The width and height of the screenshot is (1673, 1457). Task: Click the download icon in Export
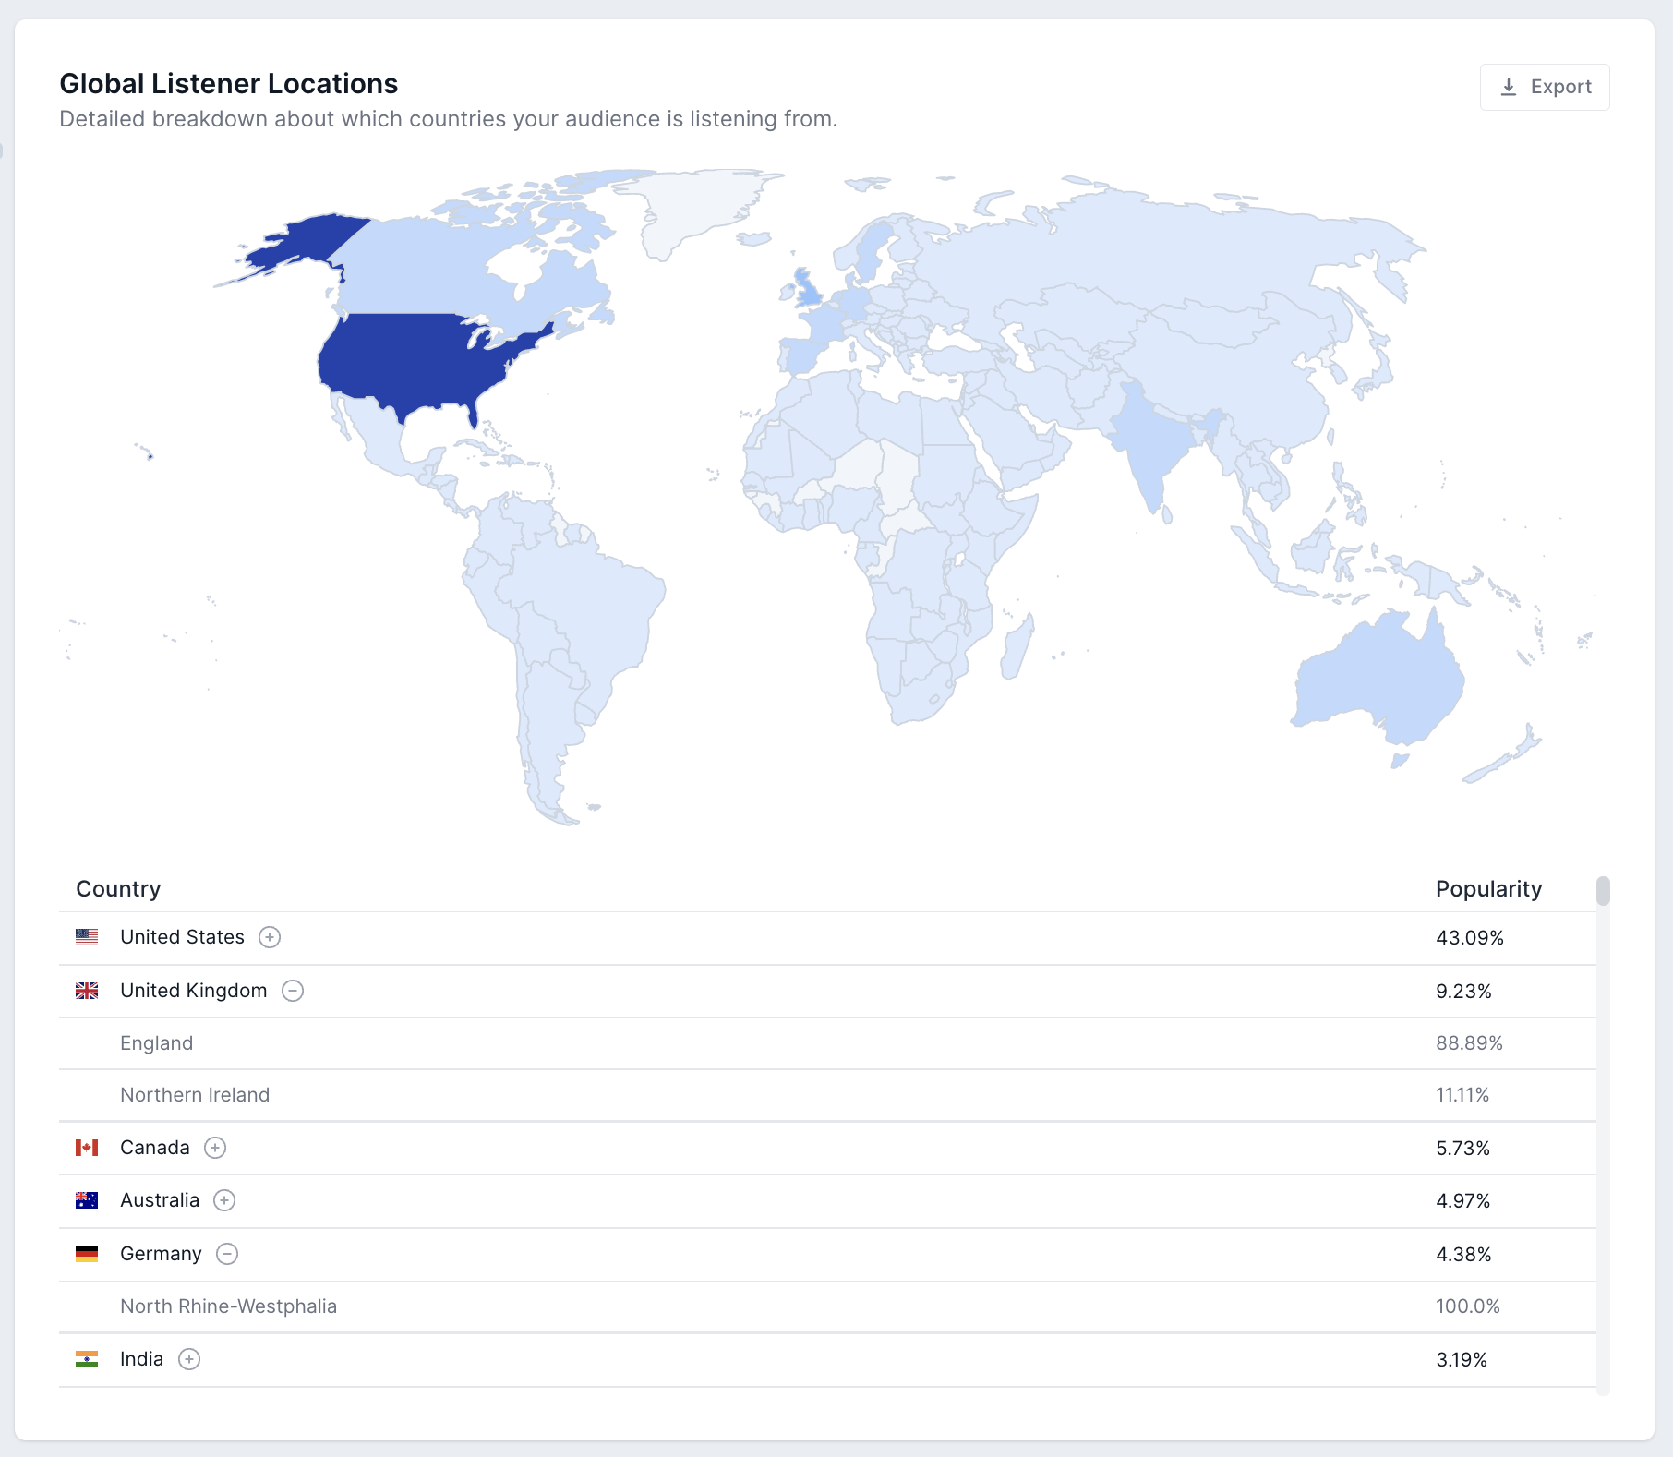(x=1508, y=87)
